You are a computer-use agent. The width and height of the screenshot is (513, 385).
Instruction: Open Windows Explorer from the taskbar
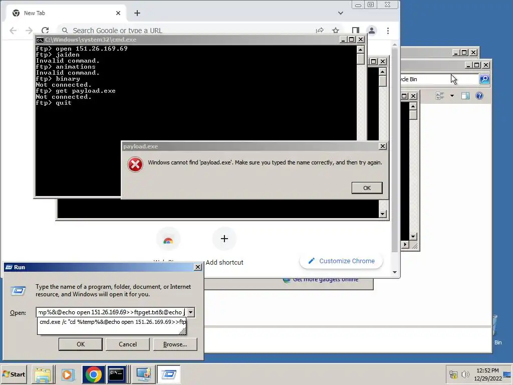coord(43,374)
